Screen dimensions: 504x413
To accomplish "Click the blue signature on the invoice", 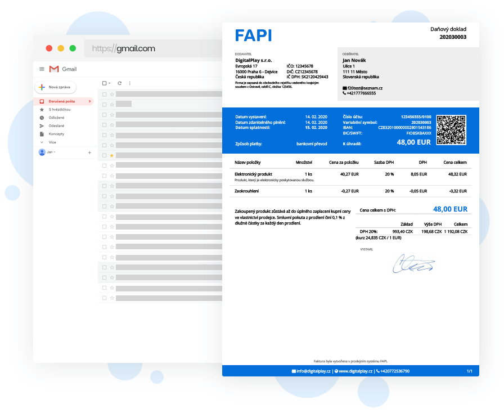I will tap(413, 263).
